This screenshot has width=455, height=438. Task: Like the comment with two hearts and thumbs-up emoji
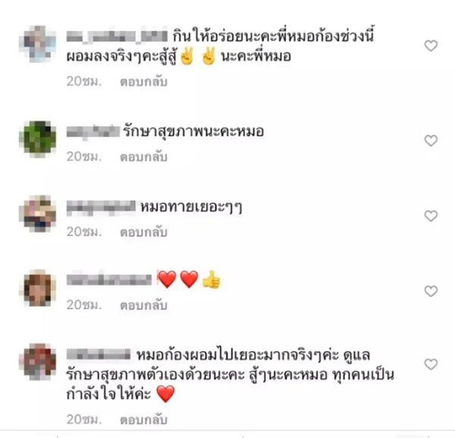[431, 291]
